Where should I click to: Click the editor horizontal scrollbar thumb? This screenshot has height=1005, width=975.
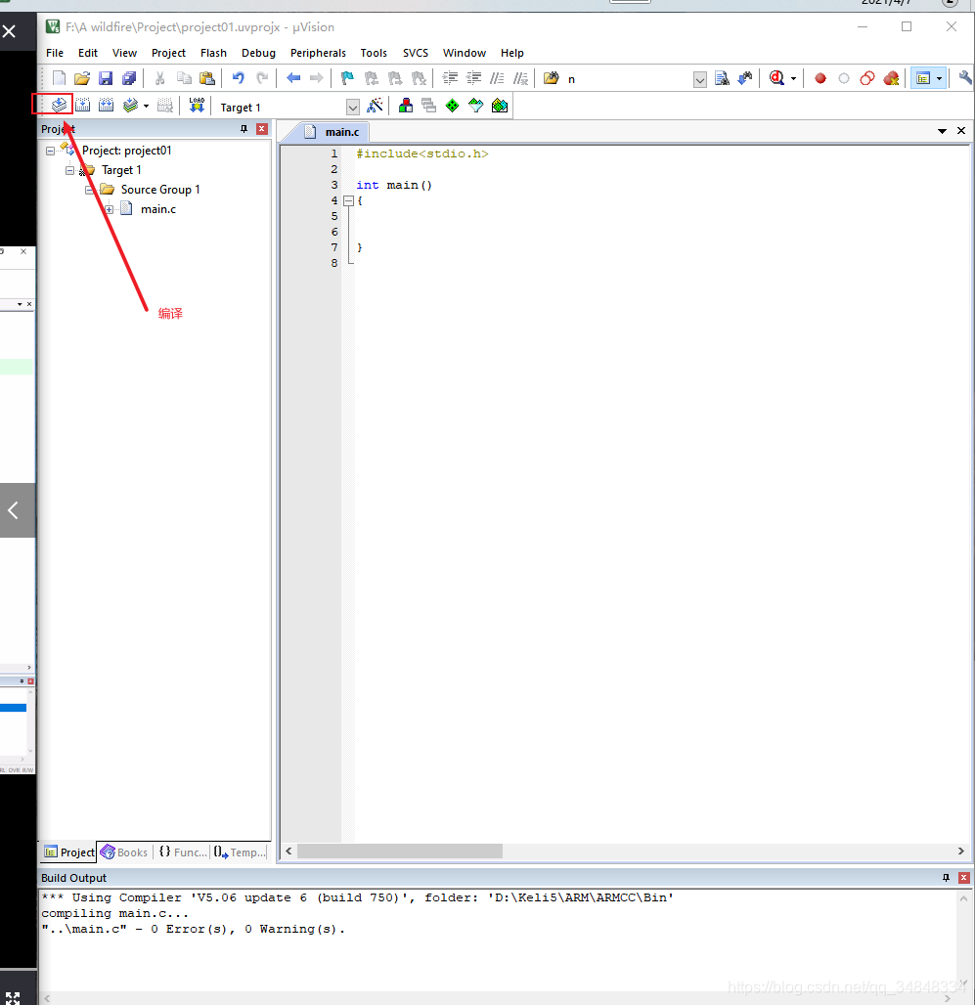click(x=400, y=852)
